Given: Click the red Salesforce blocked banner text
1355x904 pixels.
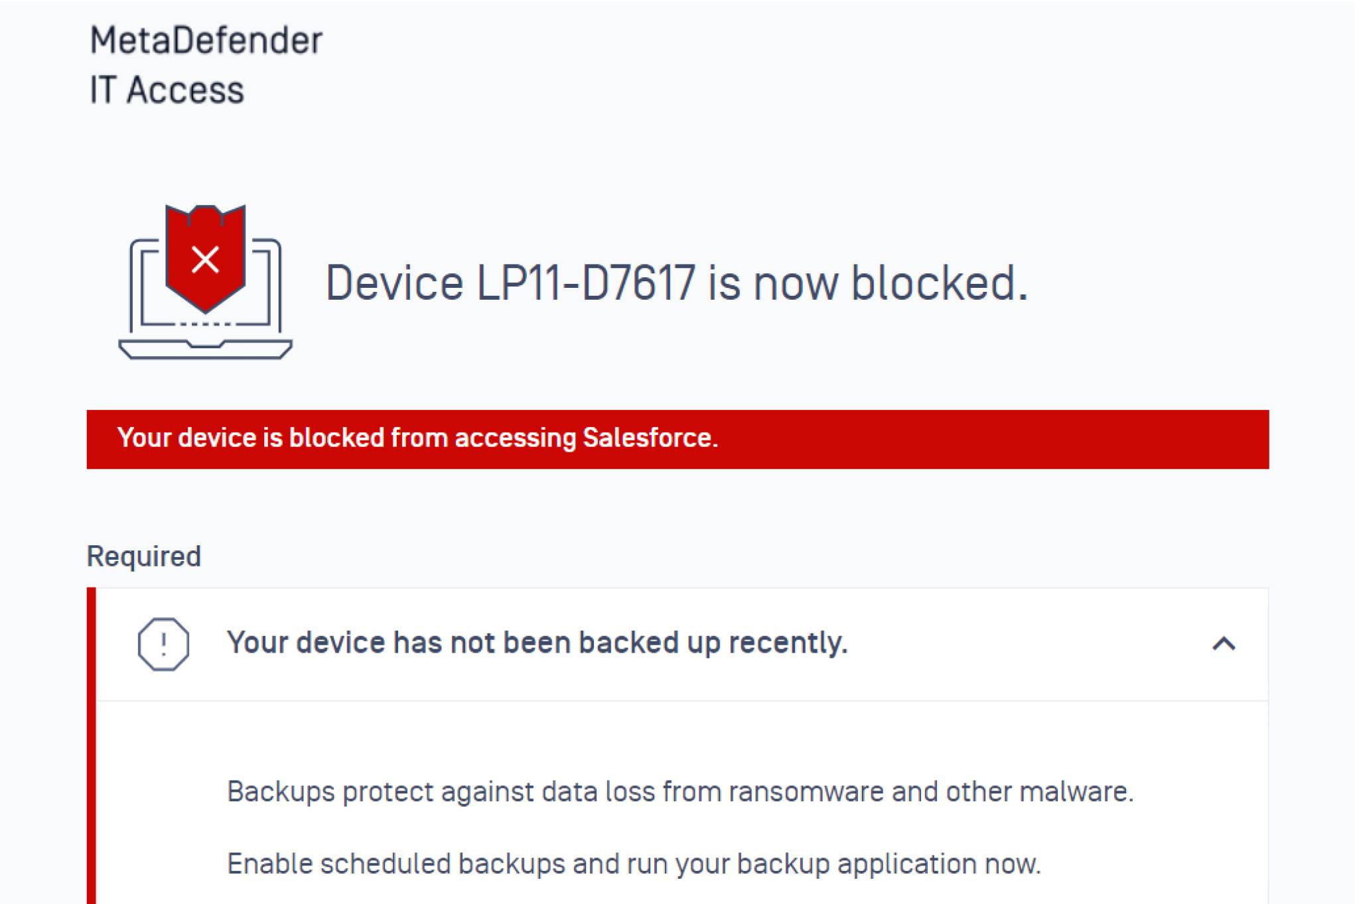Looking at the screenshot, I should click(x=417, y=438).
